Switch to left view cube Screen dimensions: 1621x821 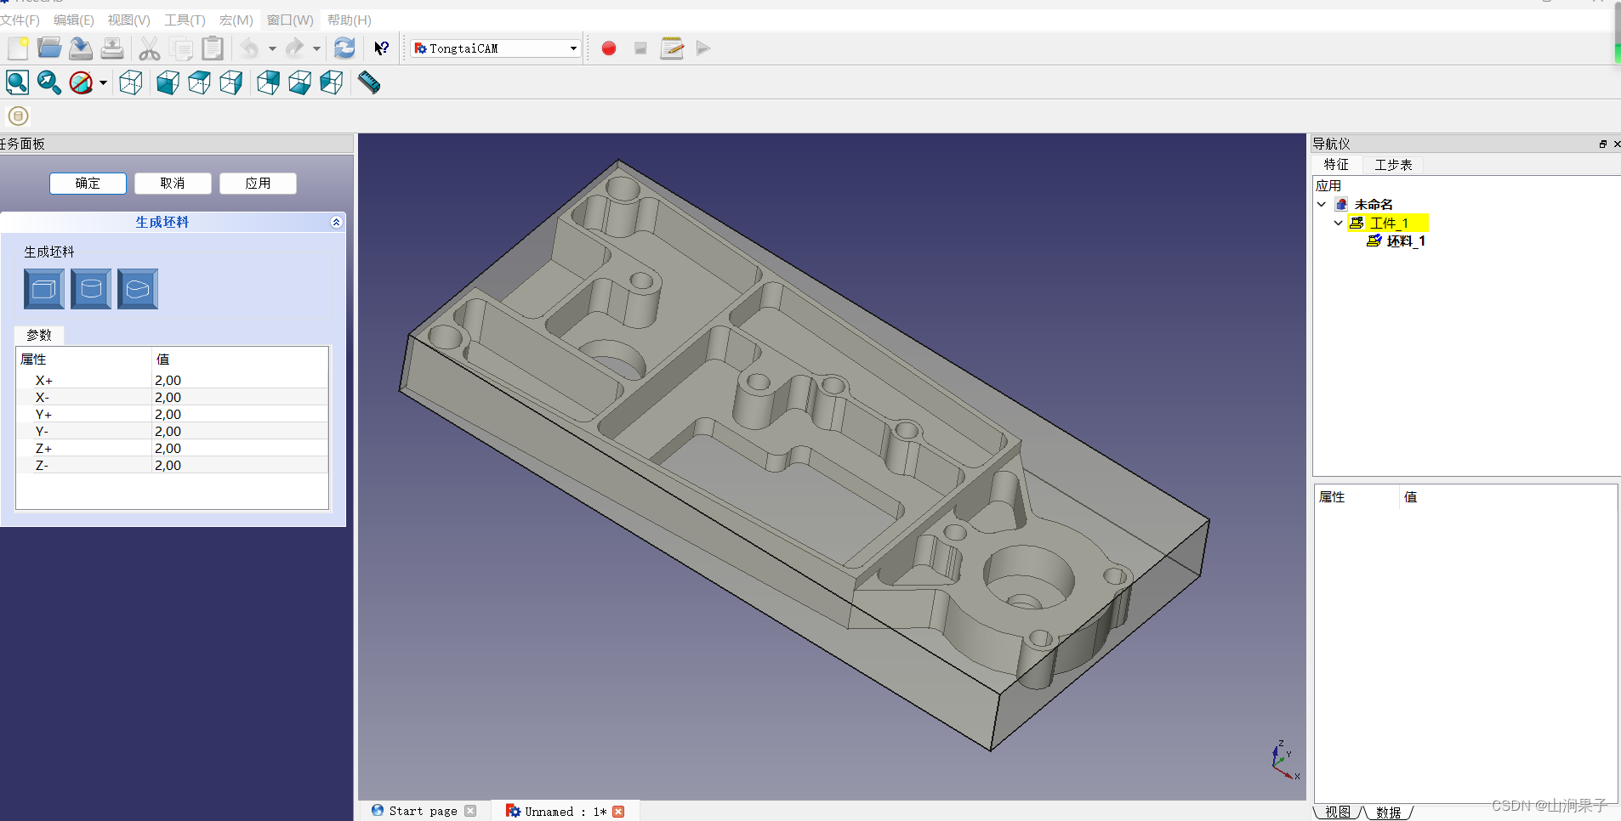[x=331, y=82]
